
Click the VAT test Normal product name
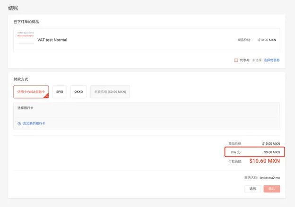(x=52, y=40)
